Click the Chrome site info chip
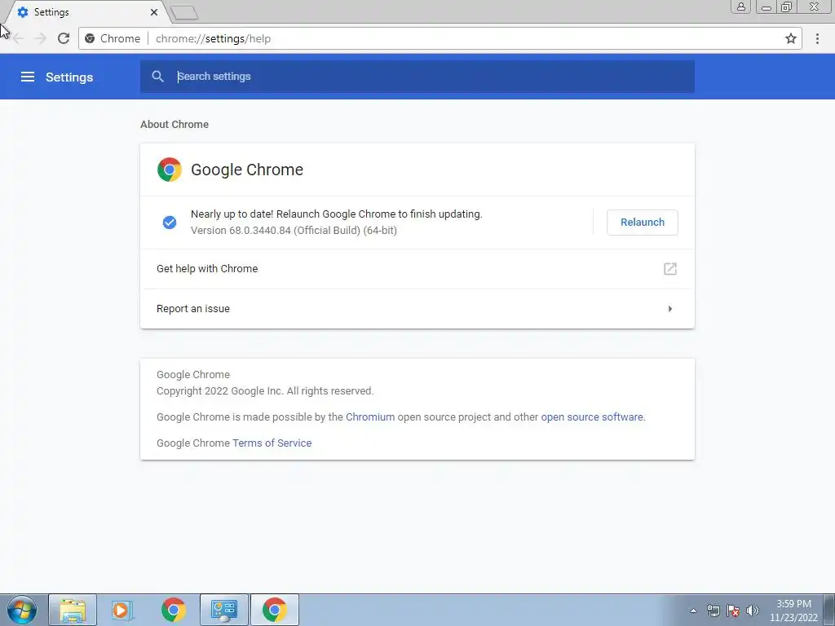835x626 pixels. coord(113,39)
